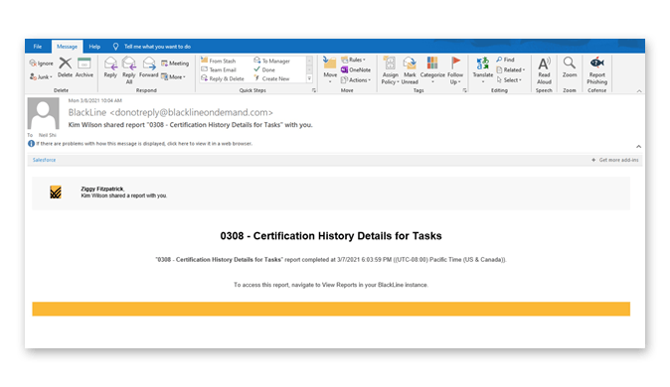Select Reply & Delete quick step
670x387 pixels.
223,78
